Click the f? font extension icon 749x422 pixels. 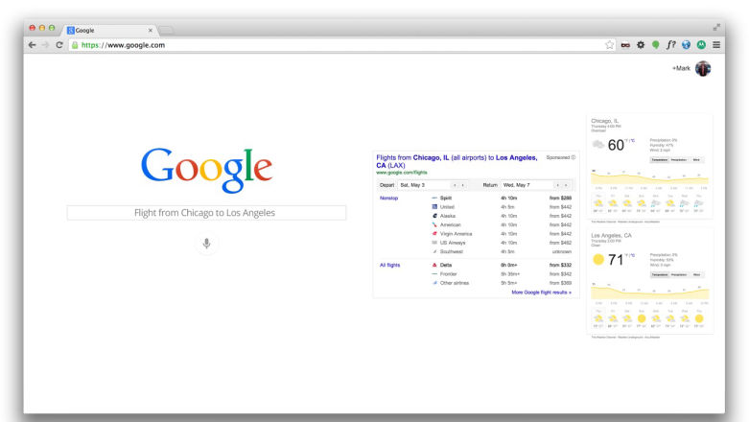671,45
